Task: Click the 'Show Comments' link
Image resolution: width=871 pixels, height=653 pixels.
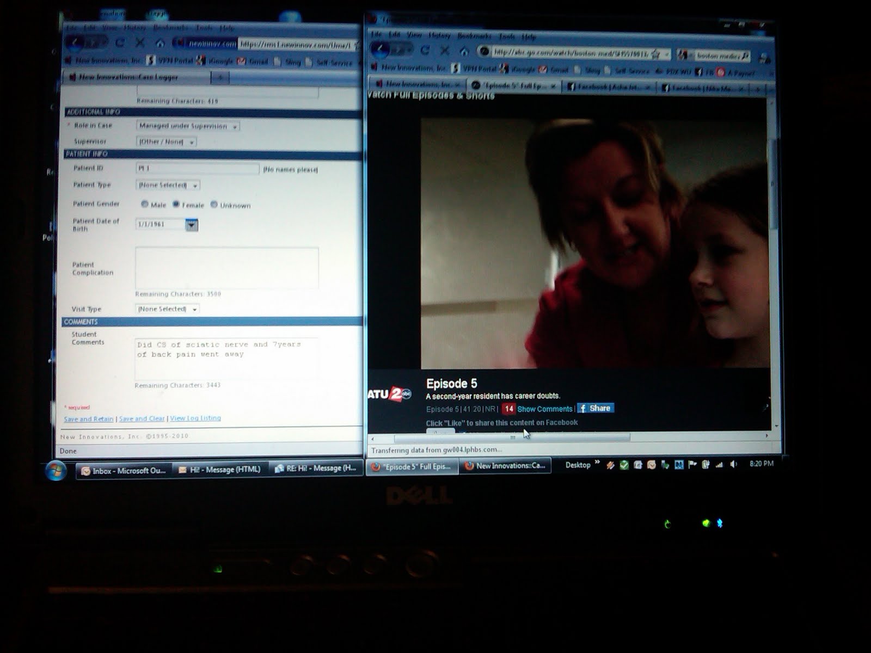Action: (x=545, y=409)
